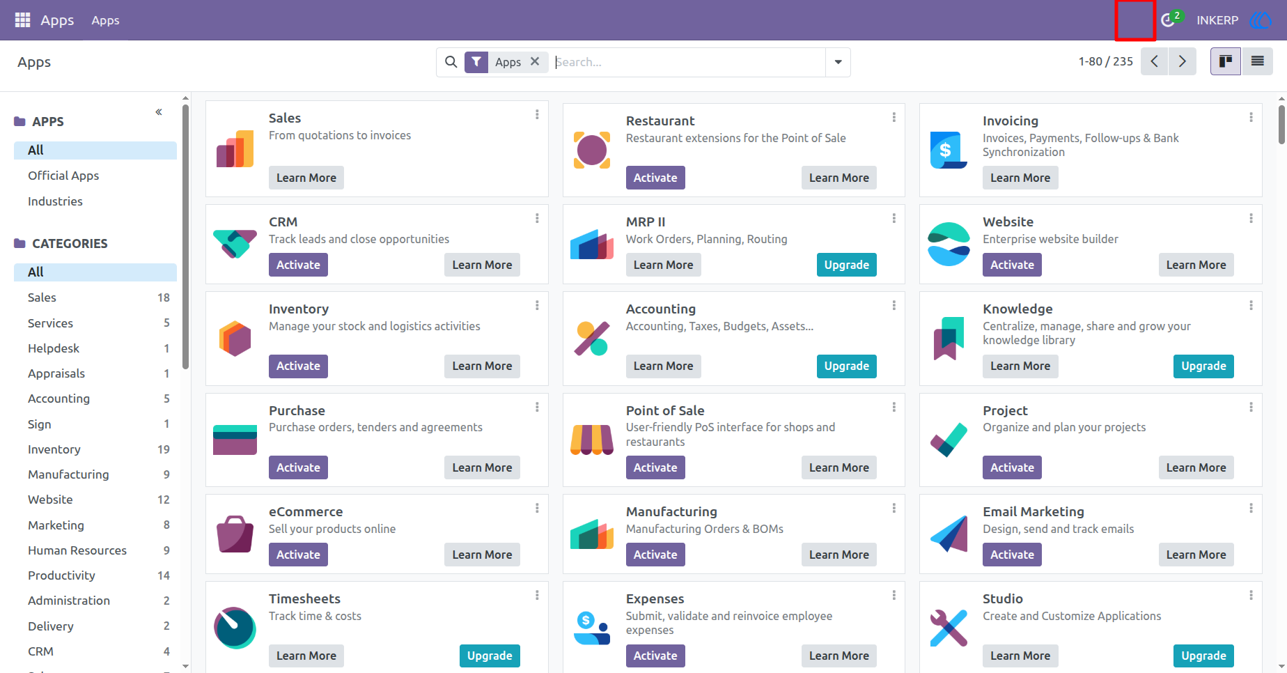Go to next page of apps
Image resolution: width=1287 pixels, height=673 pixels.
[x=1183, y=61]
